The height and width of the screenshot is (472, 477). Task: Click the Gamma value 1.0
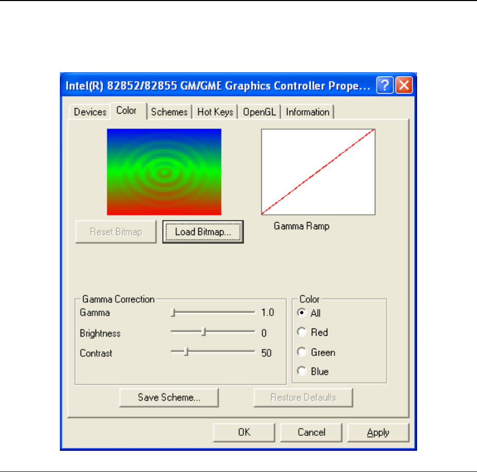tap(268, 312)
